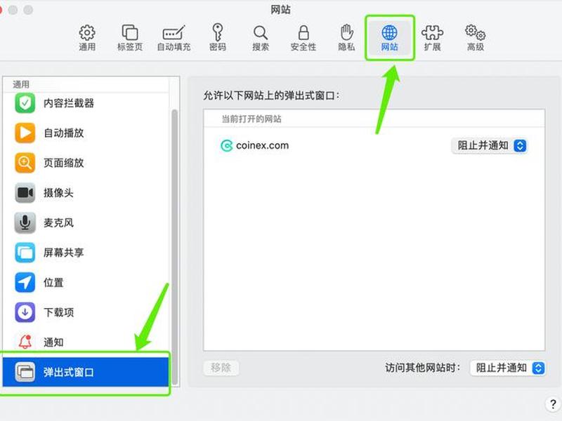Select 摄像头 camera sidebar icon
Image resolution: width=562 pixels, height=421 pixels.
25,192
